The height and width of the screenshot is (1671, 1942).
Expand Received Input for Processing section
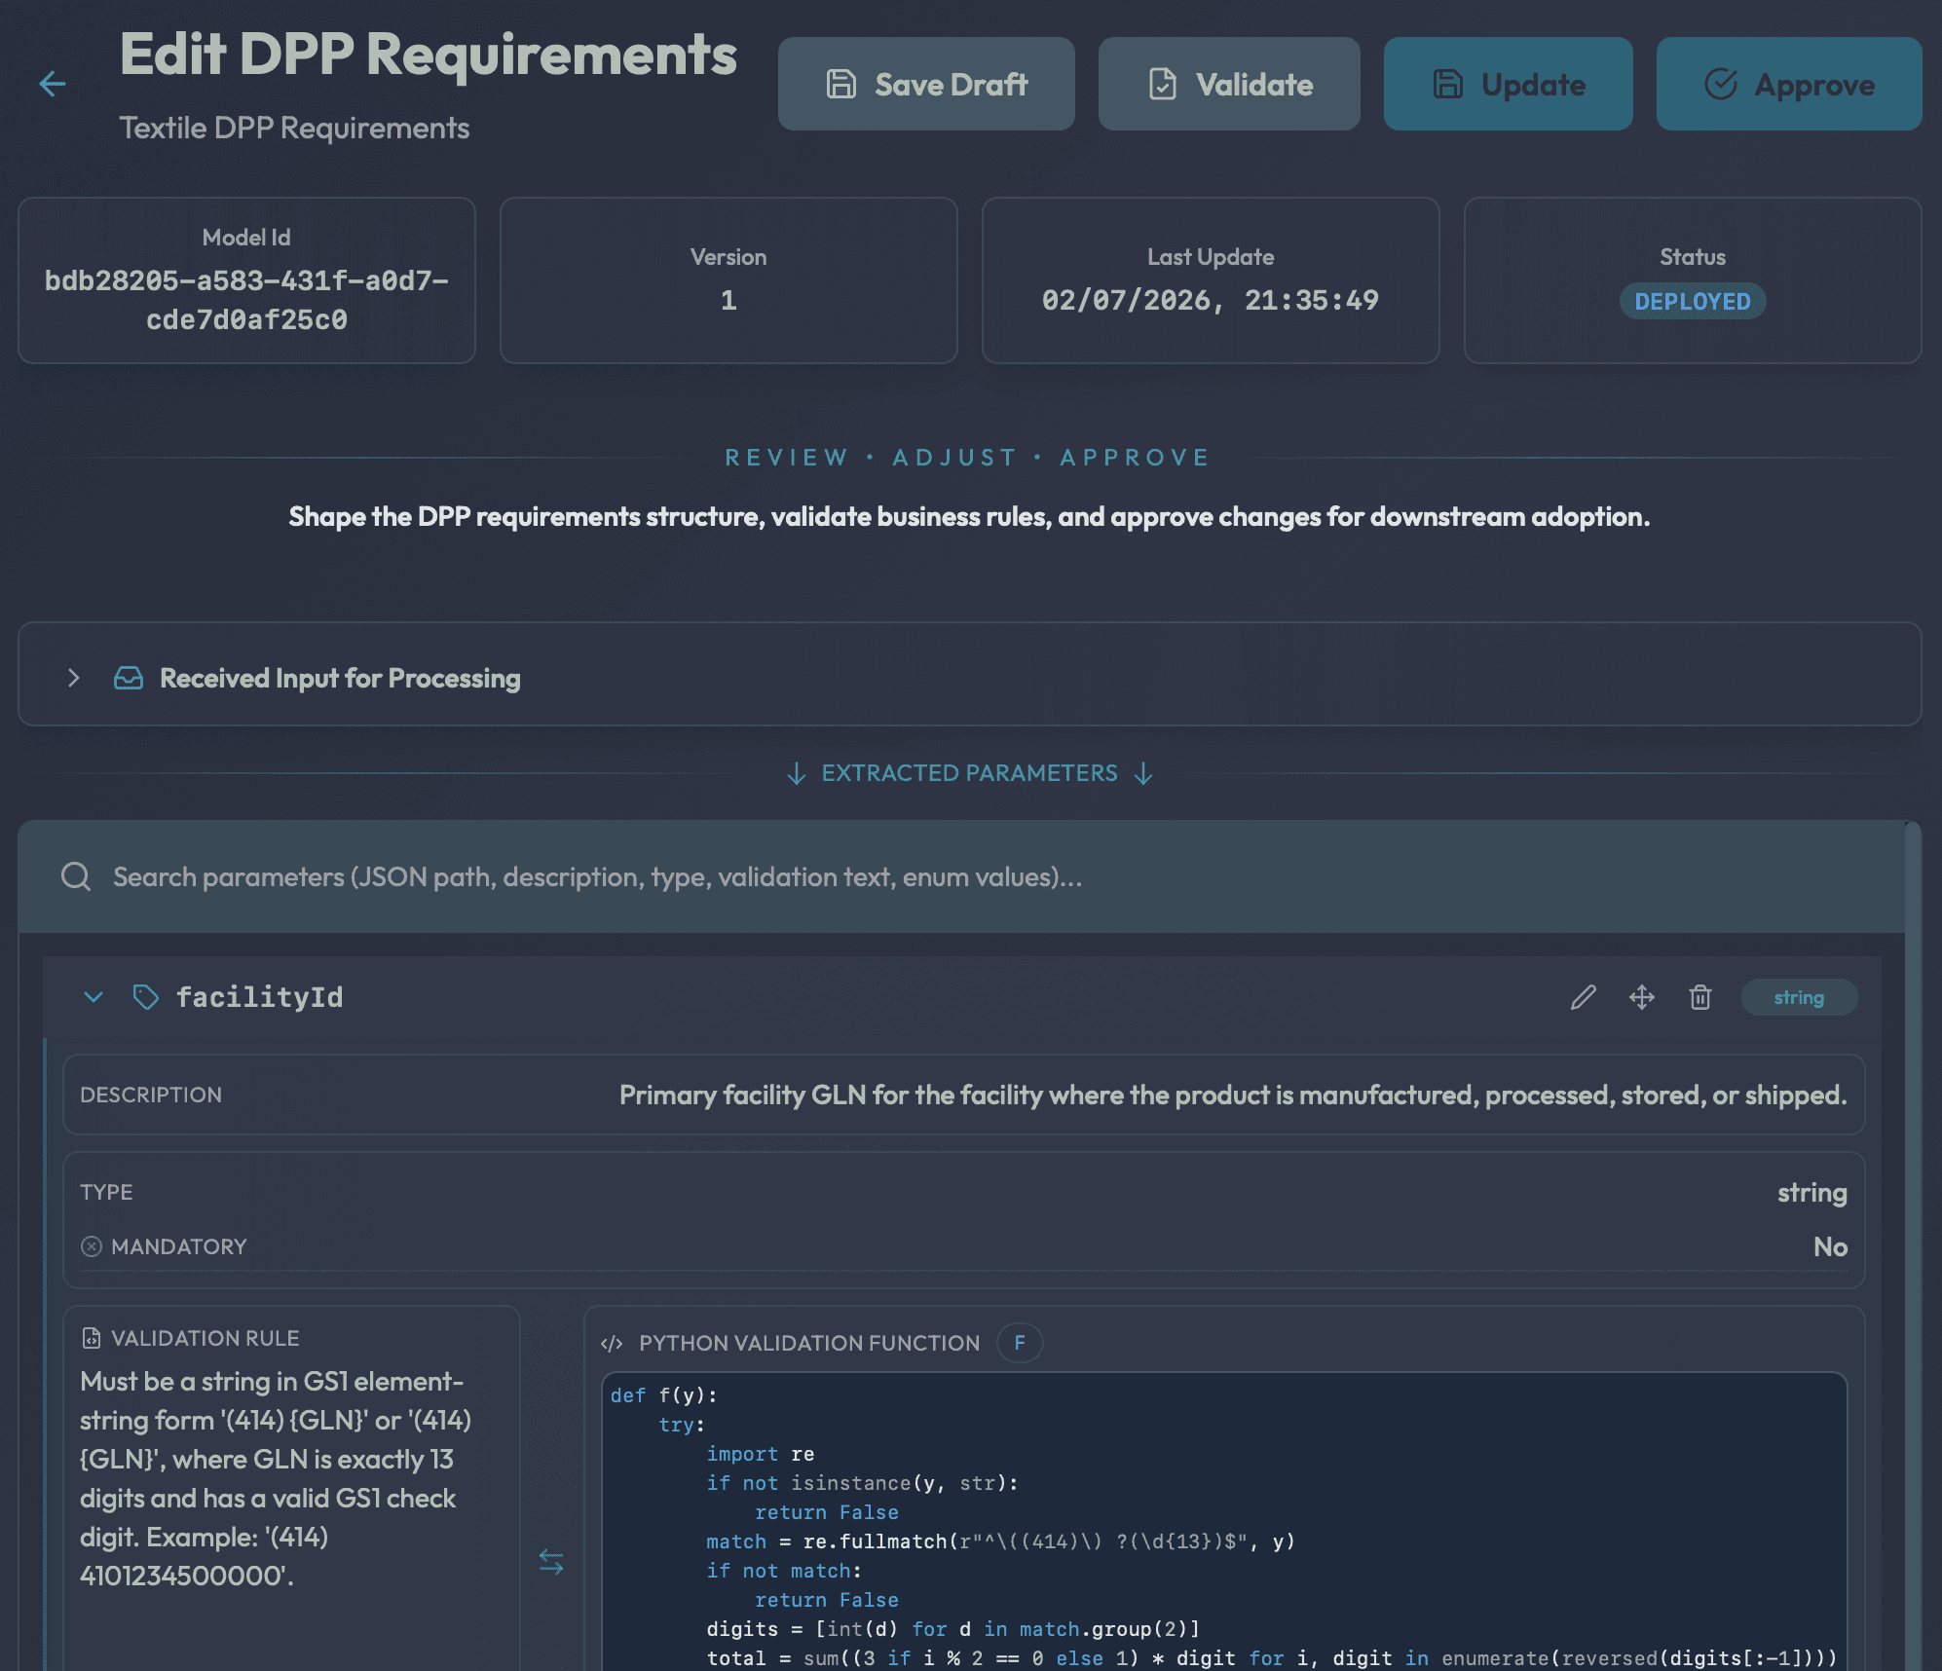(73, 678)
